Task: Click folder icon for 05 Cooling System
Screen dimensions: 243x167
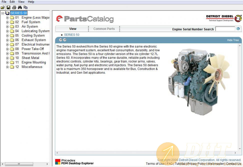Action: point(12,36)
